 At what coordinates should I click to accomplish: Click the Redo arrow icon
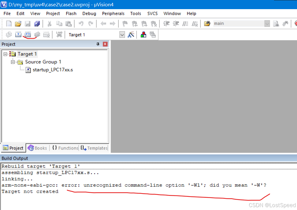tap(91, 24)
